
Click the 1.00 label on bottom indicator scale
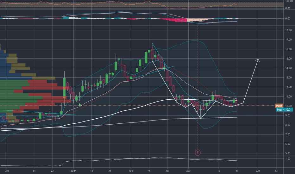tap(288, 159)
